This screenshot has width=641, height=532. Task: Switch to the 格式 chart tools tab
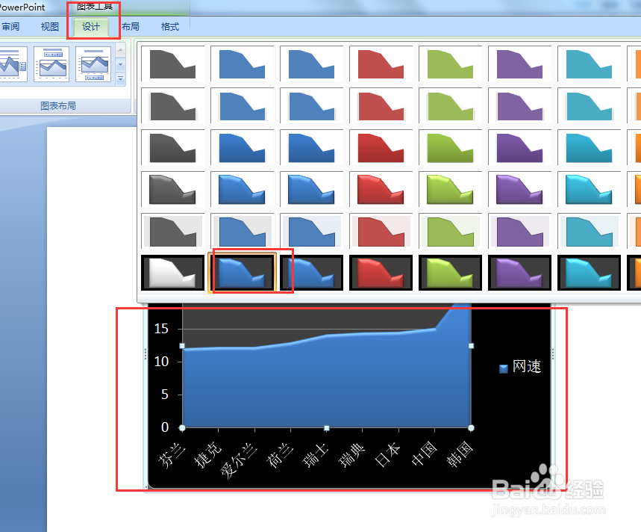[170, 27]
